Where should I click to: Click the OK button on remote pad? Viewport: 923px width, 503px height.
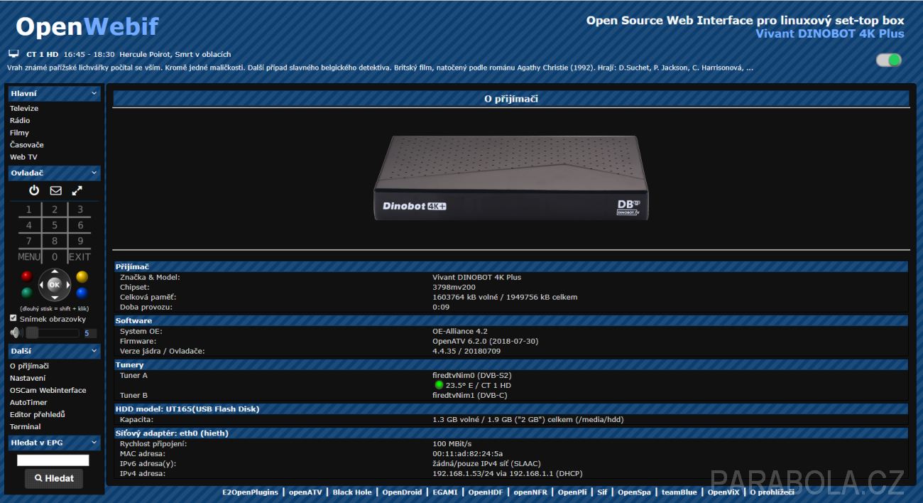tap(55, 284)
